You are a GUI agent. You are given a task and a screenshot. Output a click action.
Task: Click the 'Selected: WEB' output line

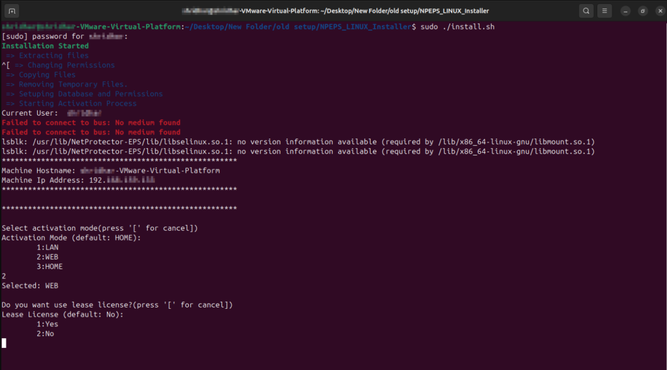tap(31, 285)
